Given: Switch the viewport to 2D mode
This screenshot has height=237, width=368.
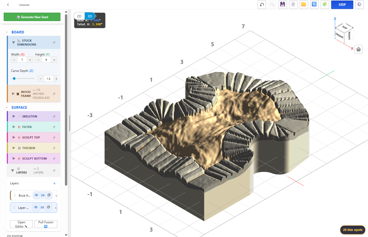Looking at the screenshot, I should click(79, 16).
